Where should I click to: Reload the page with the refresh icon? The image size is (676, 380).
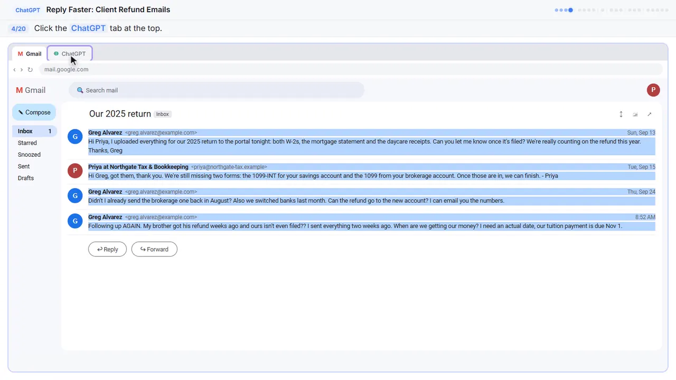(x=30, y=70)
